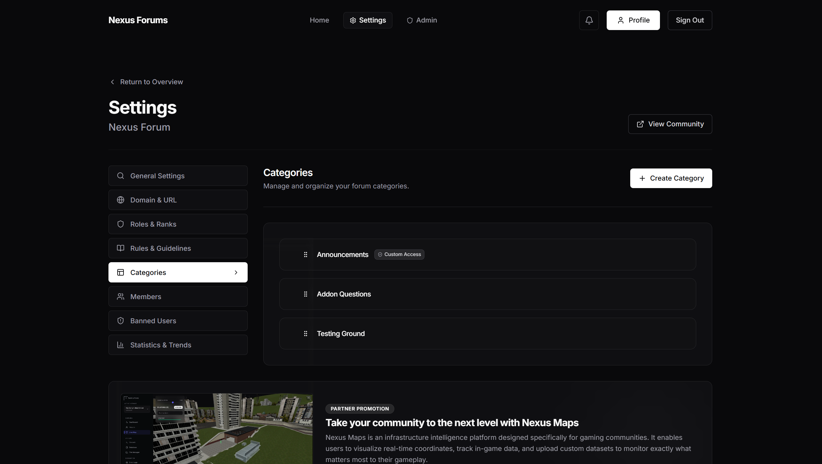Click the Nexus Forum subtitle
822x464 pixels.
[139, 127]
